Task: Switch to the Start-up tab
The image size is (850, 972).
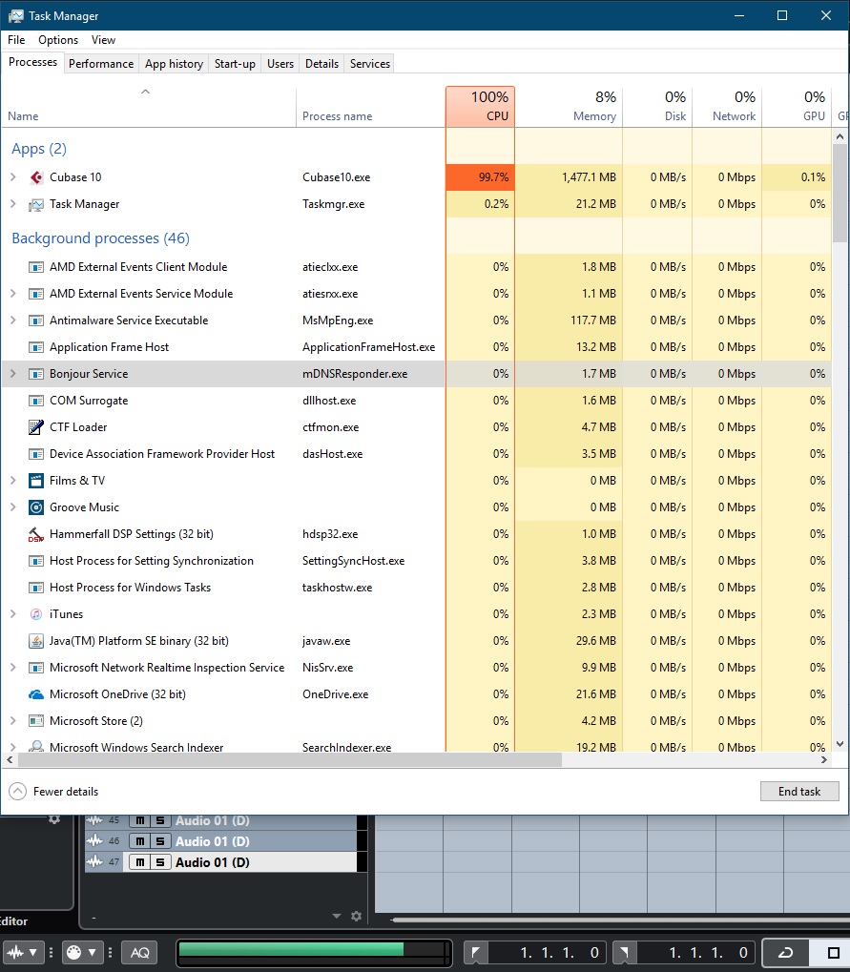Action: [x=235, y=64]
